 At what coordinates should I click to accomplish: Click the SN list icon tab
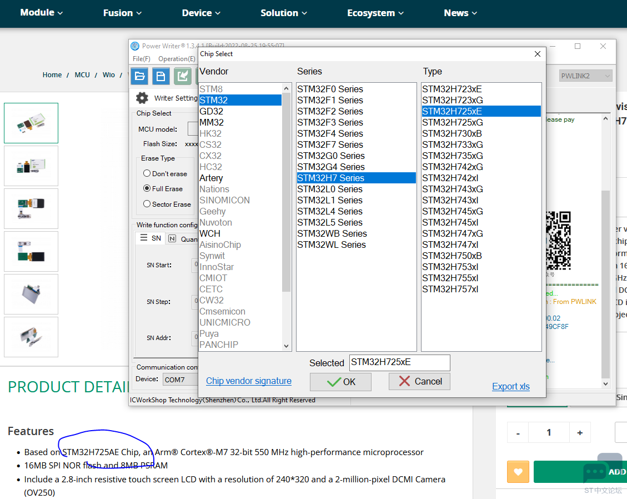151,238
